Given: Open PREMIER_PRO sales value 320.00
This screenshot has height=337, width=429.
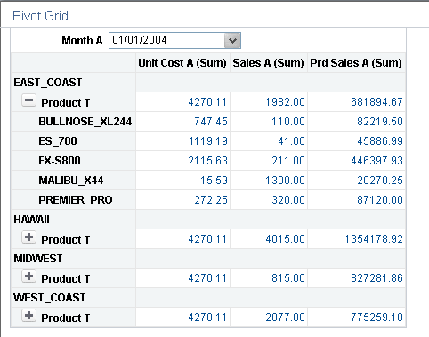Looking at the screenshot, I should [288, 200].
